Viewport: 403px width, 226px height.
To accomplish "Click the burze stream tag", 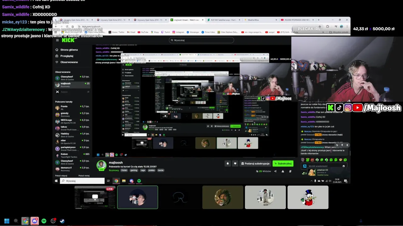I will 161,170.
